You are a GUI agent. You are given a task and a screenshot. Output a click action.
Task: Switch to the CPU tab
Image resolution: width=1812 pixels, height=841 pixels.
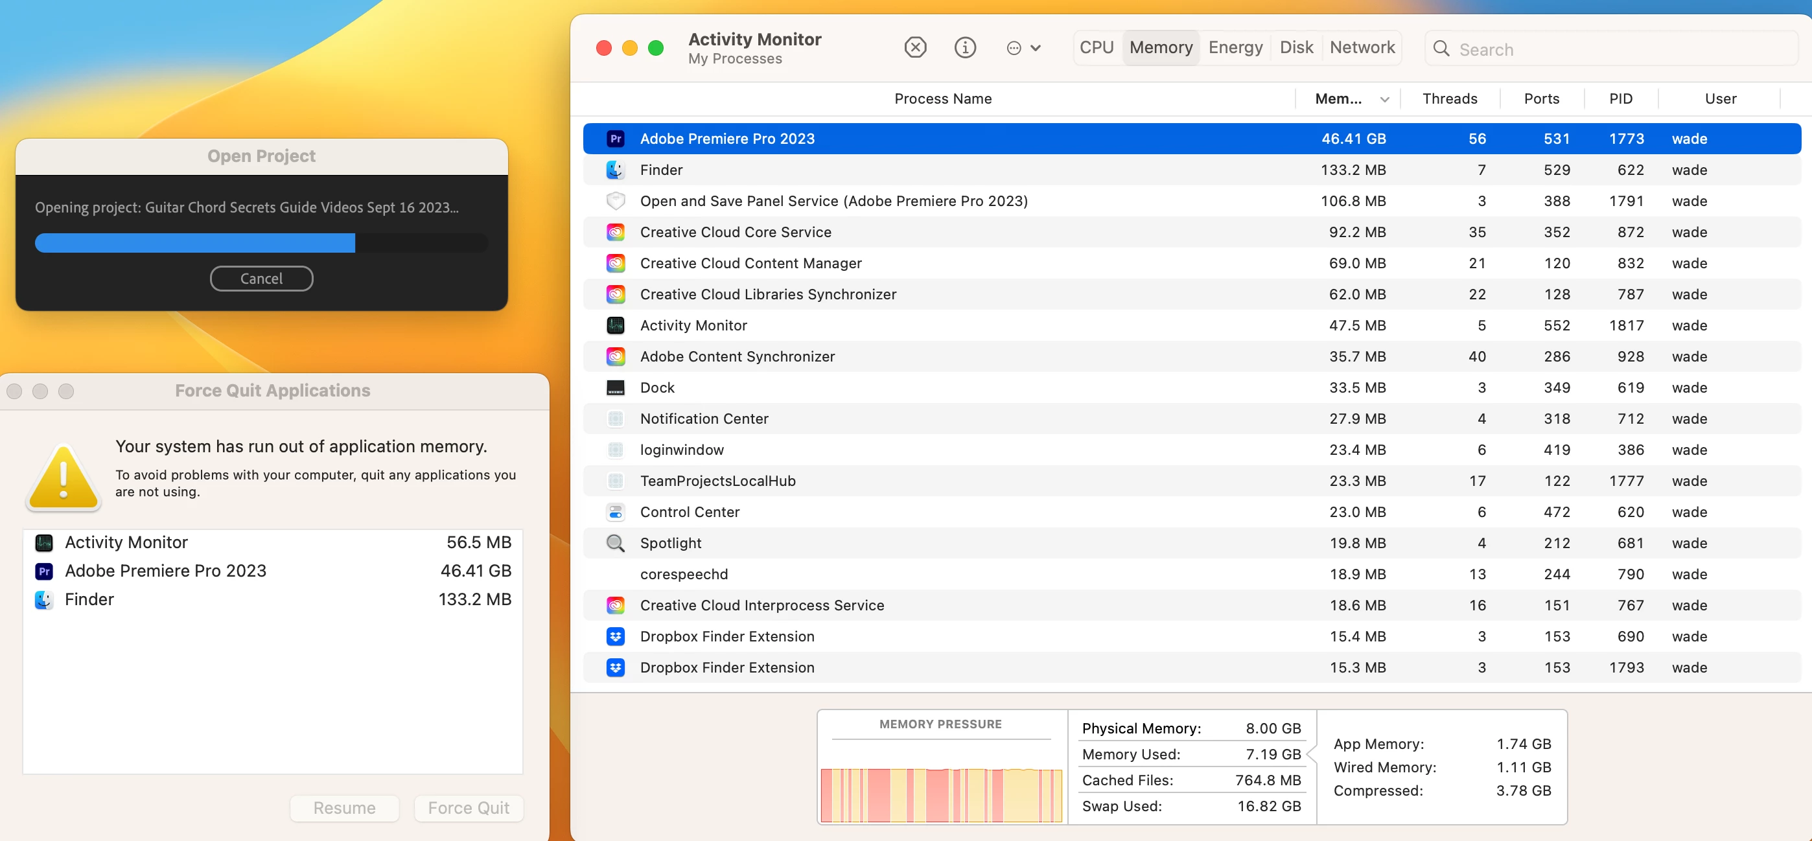tap(1096, 47)
